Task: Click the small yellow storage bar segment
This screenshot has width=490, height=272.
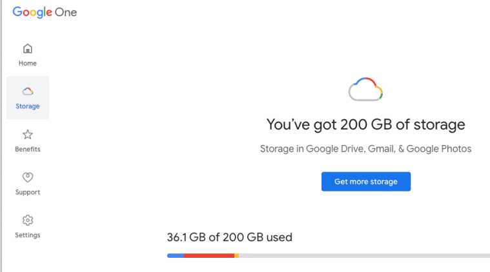Action: pos(237,256)
